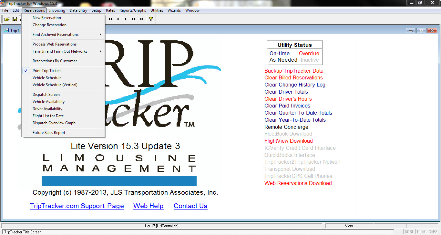The height and width of the screenshot is (235, 441).
Task: Click the View mode status bar cell
Action: [349, 226]
